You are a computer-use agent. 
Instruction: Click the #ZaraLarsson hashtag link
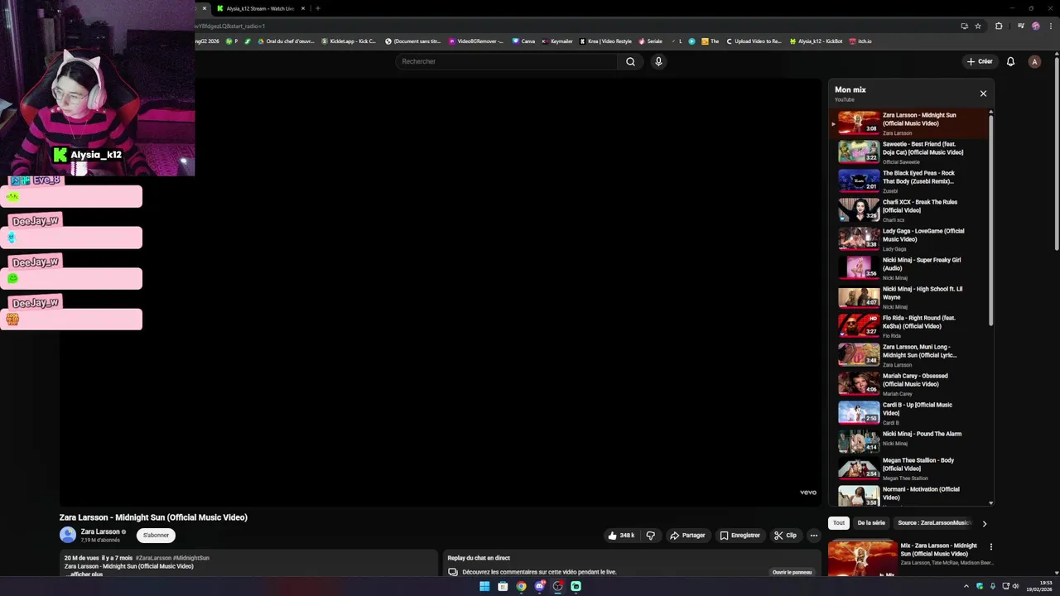click(153, 558)
